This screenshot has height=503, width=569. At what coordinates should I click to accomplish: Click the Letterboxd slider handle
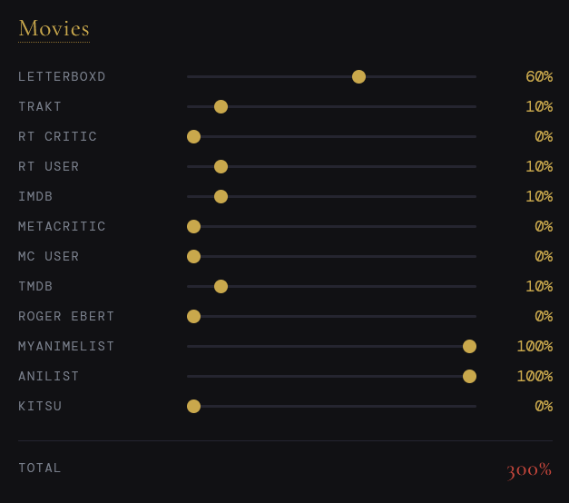click(x=358, y=76)
